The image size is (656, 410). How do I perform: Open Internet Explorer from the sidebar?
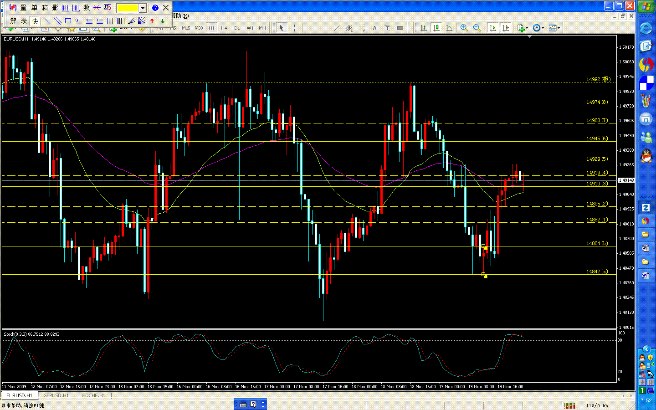pos(646,28)
